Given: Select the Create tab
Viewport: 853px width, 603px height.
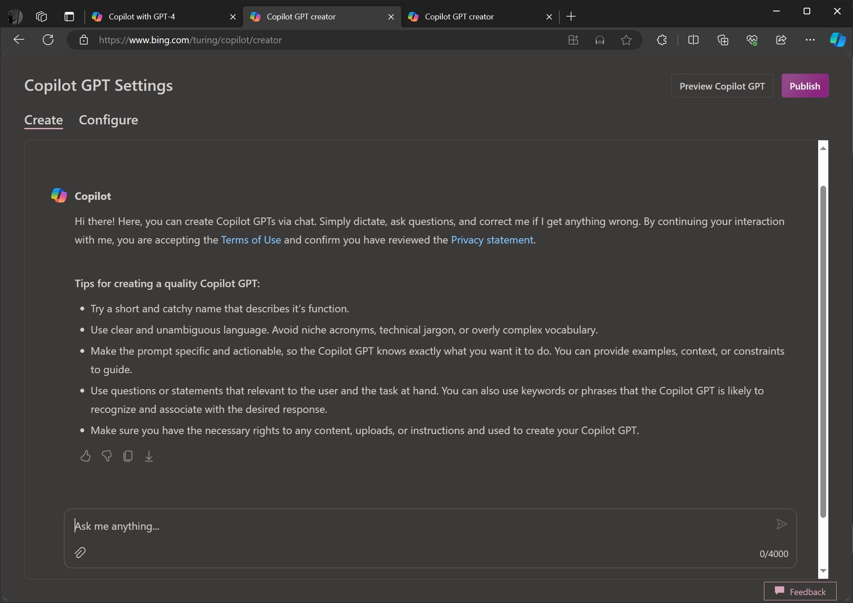Looking at the screenshot, I should click(44, 120).
